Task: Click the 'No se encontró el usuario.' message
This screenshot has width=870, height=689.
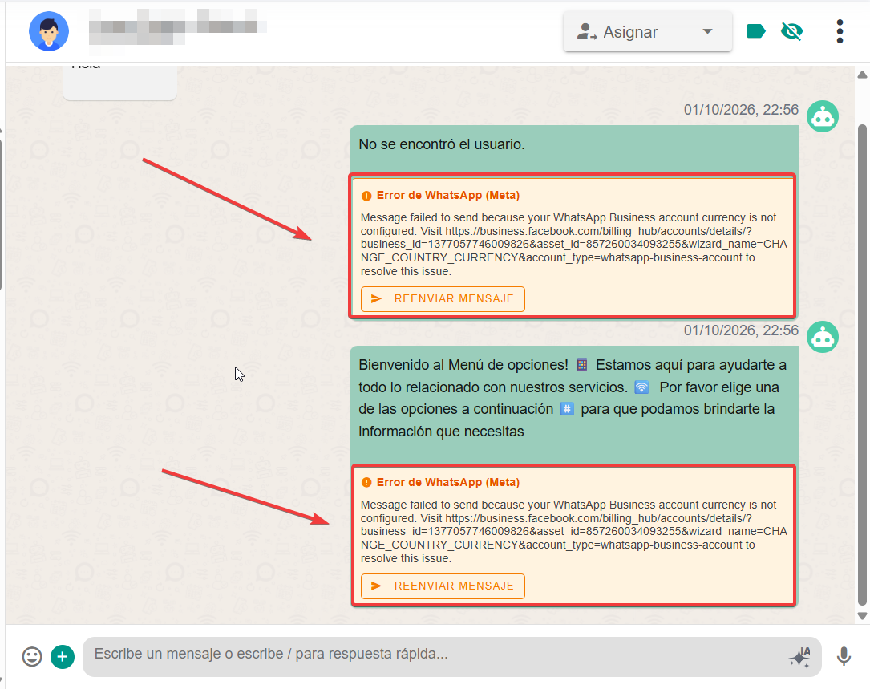Action: pyautogui.click(x=442, y=144)
